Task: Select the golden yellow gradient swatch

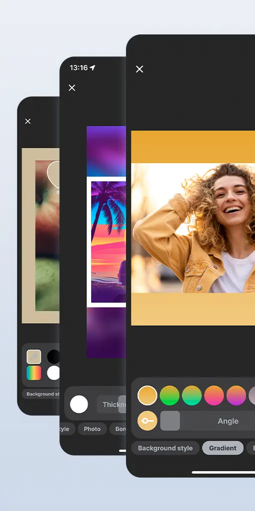Action: [x=147, y=395]
